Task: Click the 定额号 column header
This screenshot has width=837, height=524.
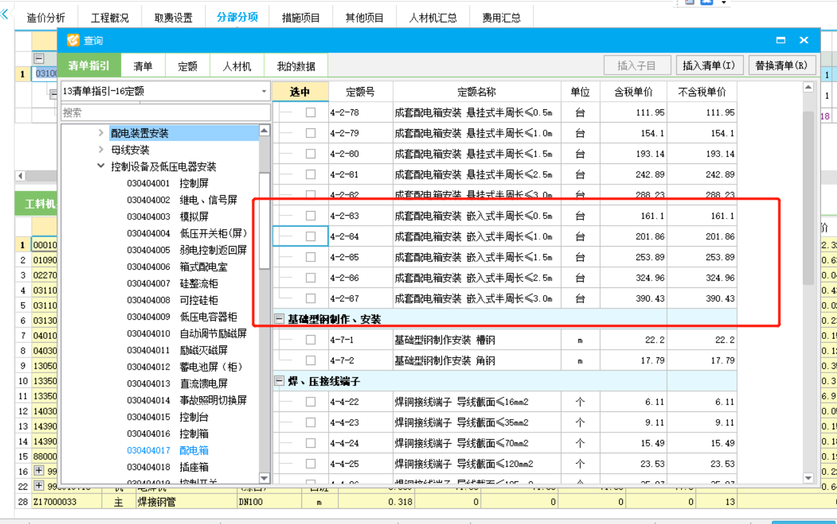Action: [361, 92]
